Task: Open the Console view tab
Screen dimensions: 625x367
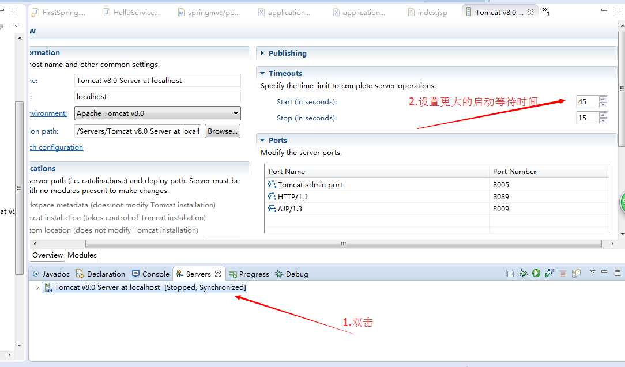Action: [150, 274]
